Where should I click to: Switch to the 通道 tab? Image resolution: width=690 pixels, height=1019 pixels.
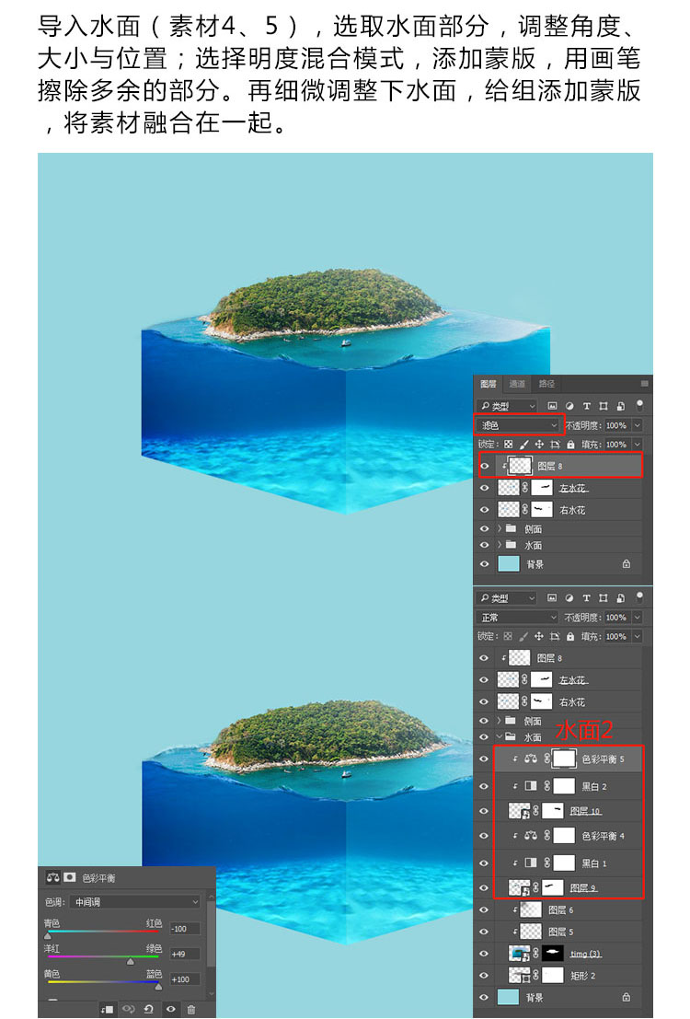click(x=516, y=384)
